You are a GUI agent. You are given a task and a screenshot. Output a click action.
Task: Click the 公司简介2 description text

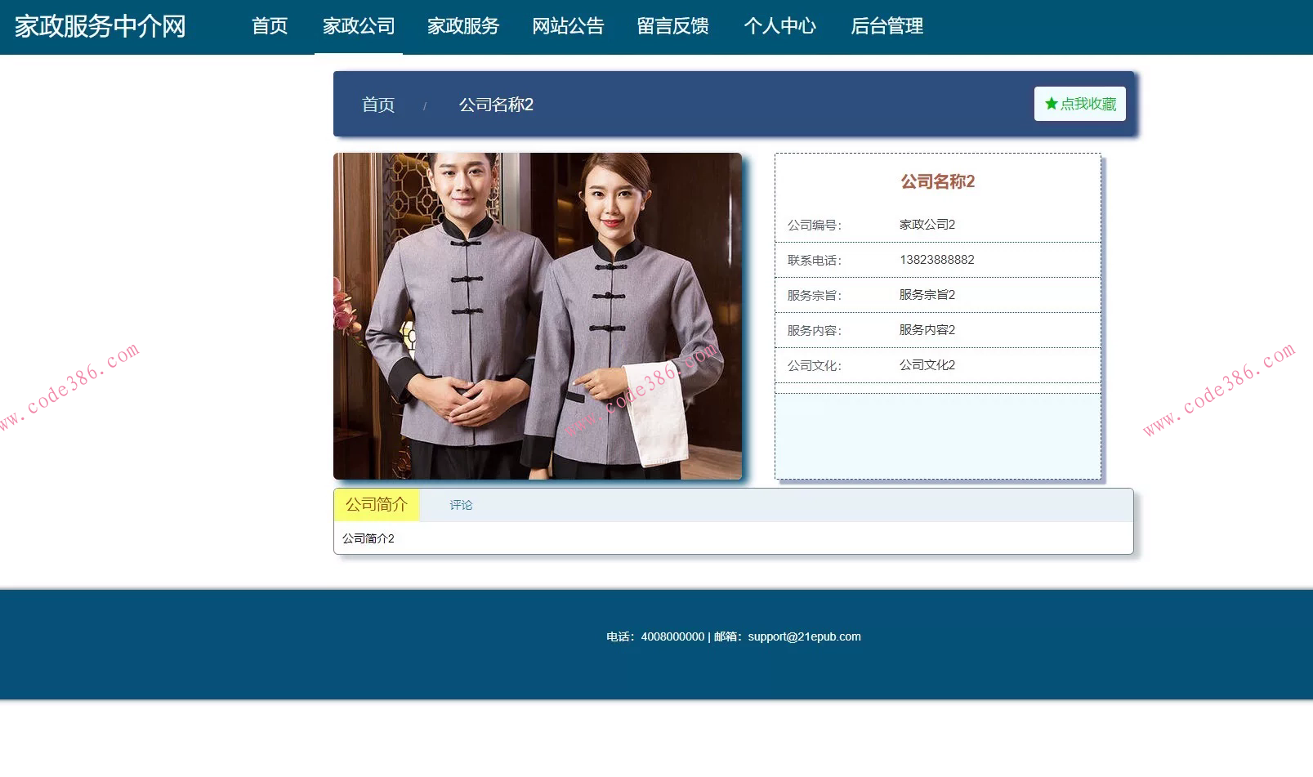tap(368, 538)
